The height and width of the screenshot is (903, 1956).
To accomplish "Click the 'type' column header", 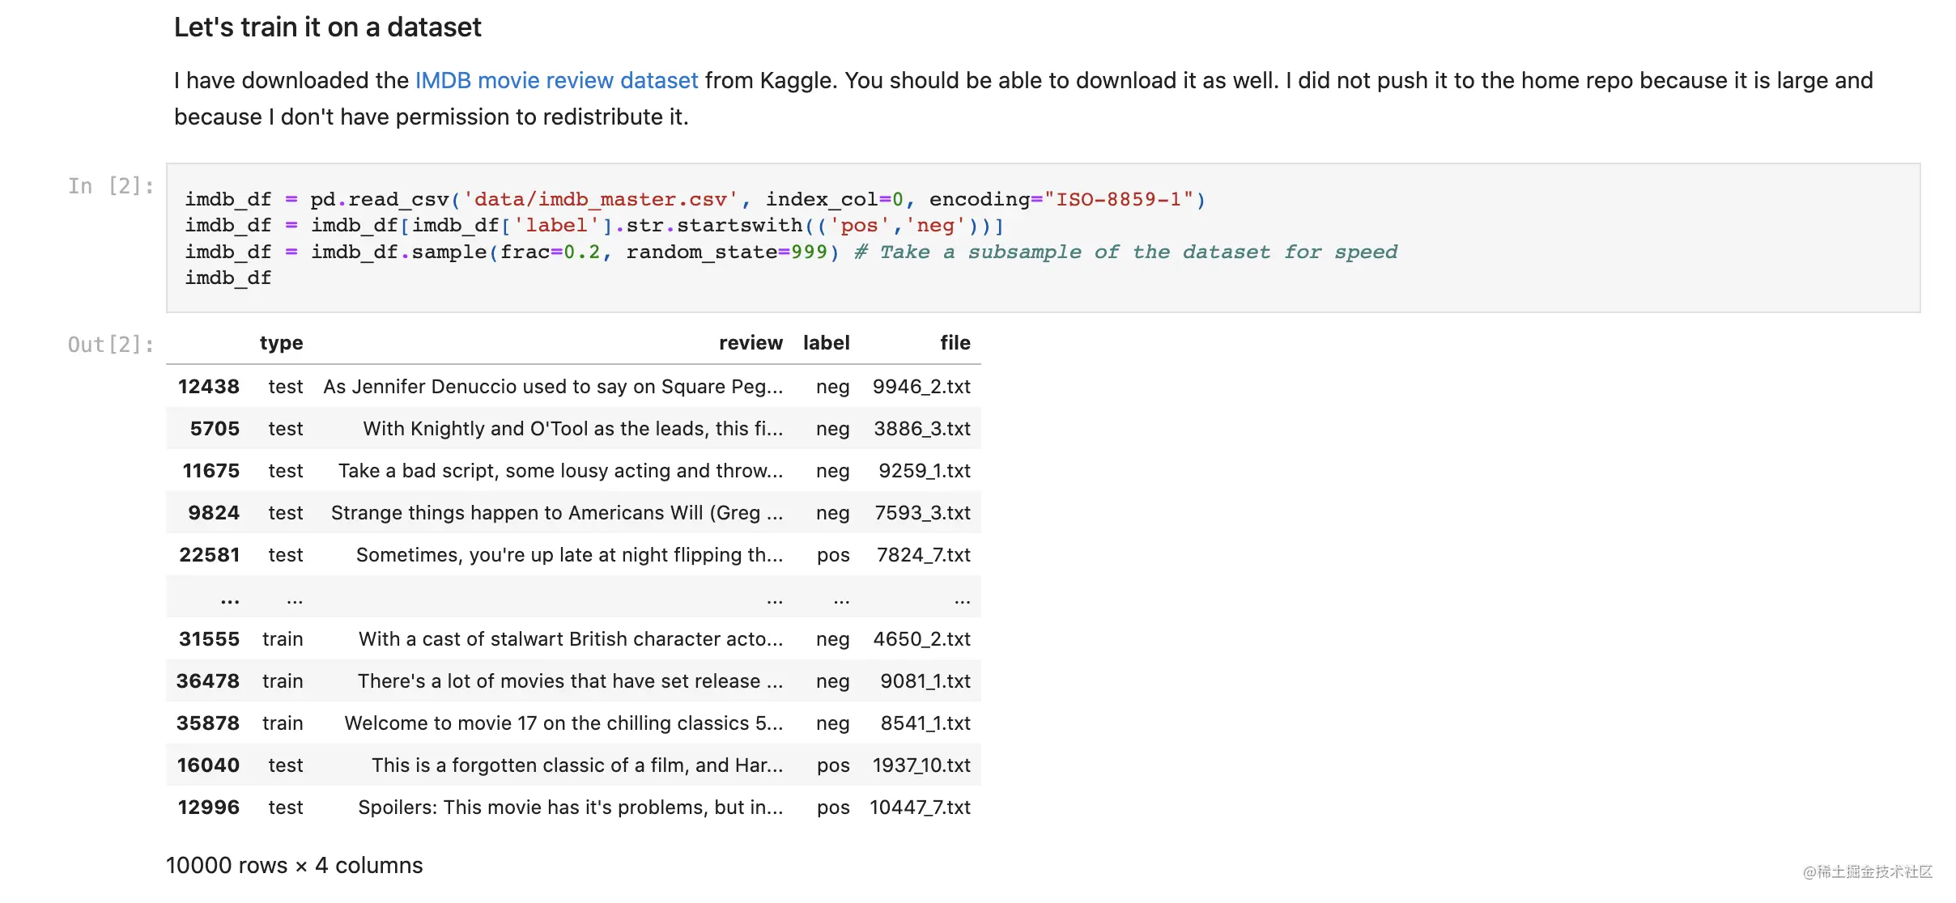I will [281, 343].
